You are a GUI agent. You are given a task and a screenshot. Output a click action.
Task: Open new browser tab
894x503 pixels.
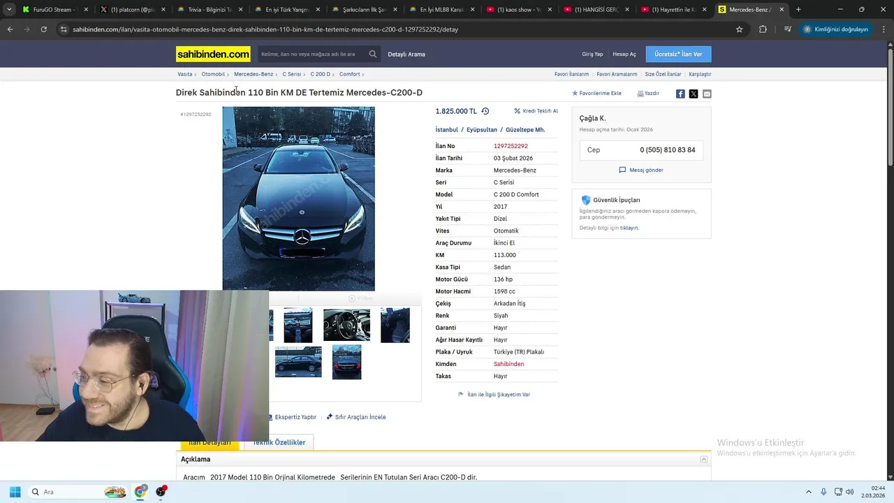click(798, 10)
